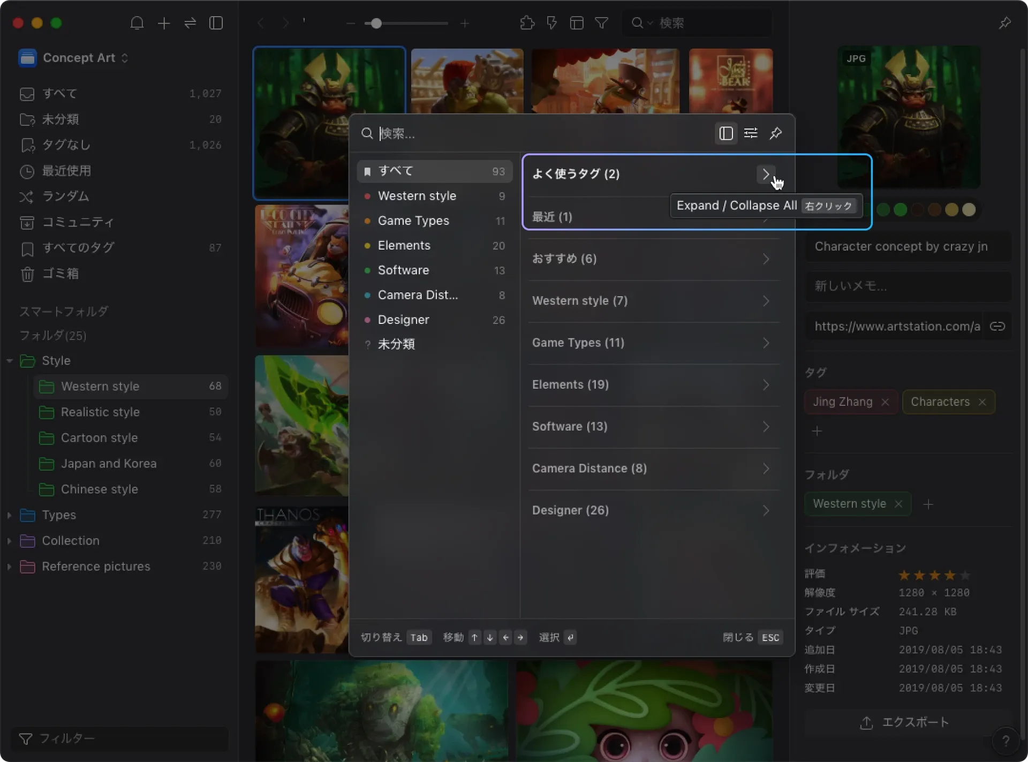The image size is (1028, 762).
Task: Remove the Characters tag
Action: tap(982, 402)
